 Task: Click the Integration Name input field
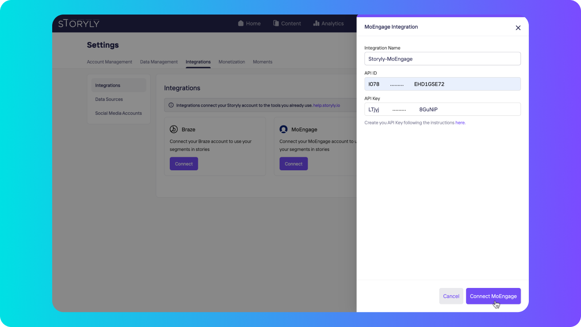click(443, 59)
